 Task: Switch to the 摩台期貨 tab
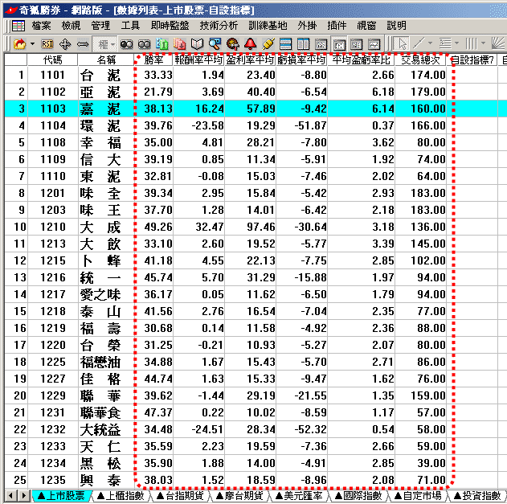coord(239,496)
